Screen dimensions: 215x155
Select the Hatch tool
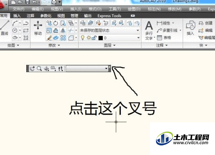[x=26, y=38]
